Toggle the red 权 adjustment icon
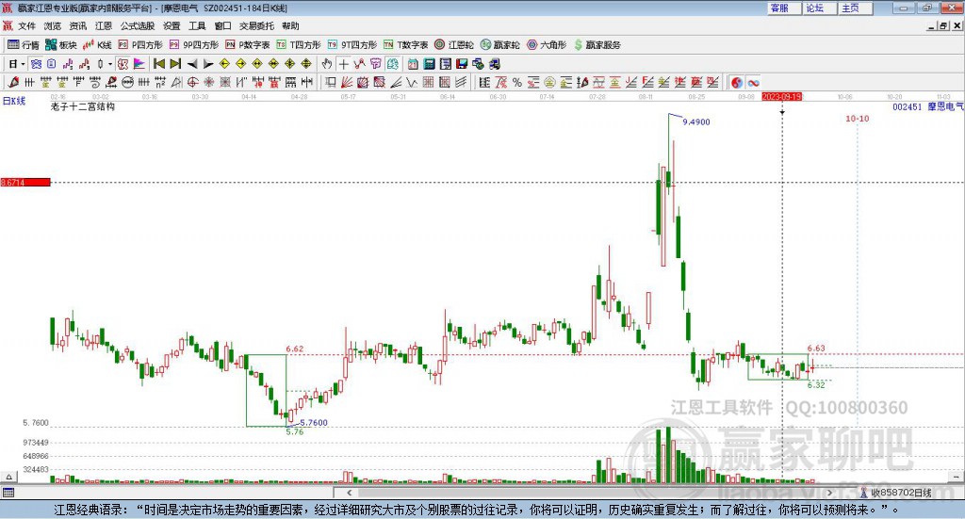This screenshot has height=519, width=965. pos(123,64)
